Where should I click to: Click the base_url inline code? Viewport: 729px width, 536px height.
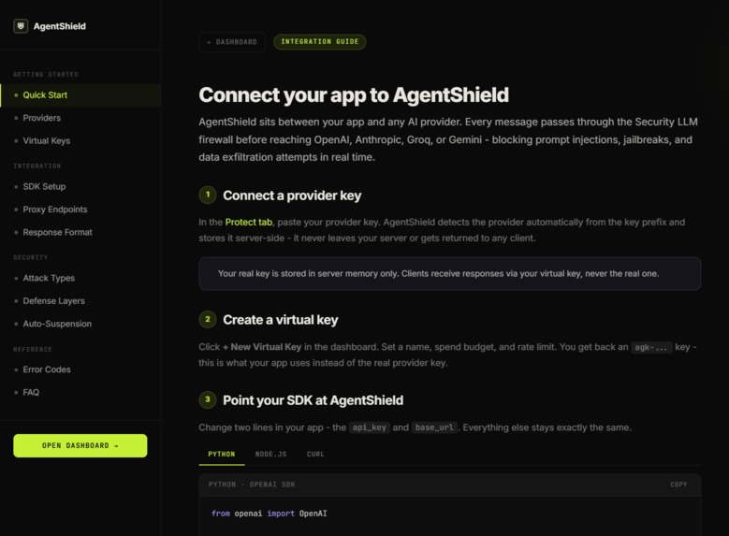pyautogui.click(x=434, y=427)
